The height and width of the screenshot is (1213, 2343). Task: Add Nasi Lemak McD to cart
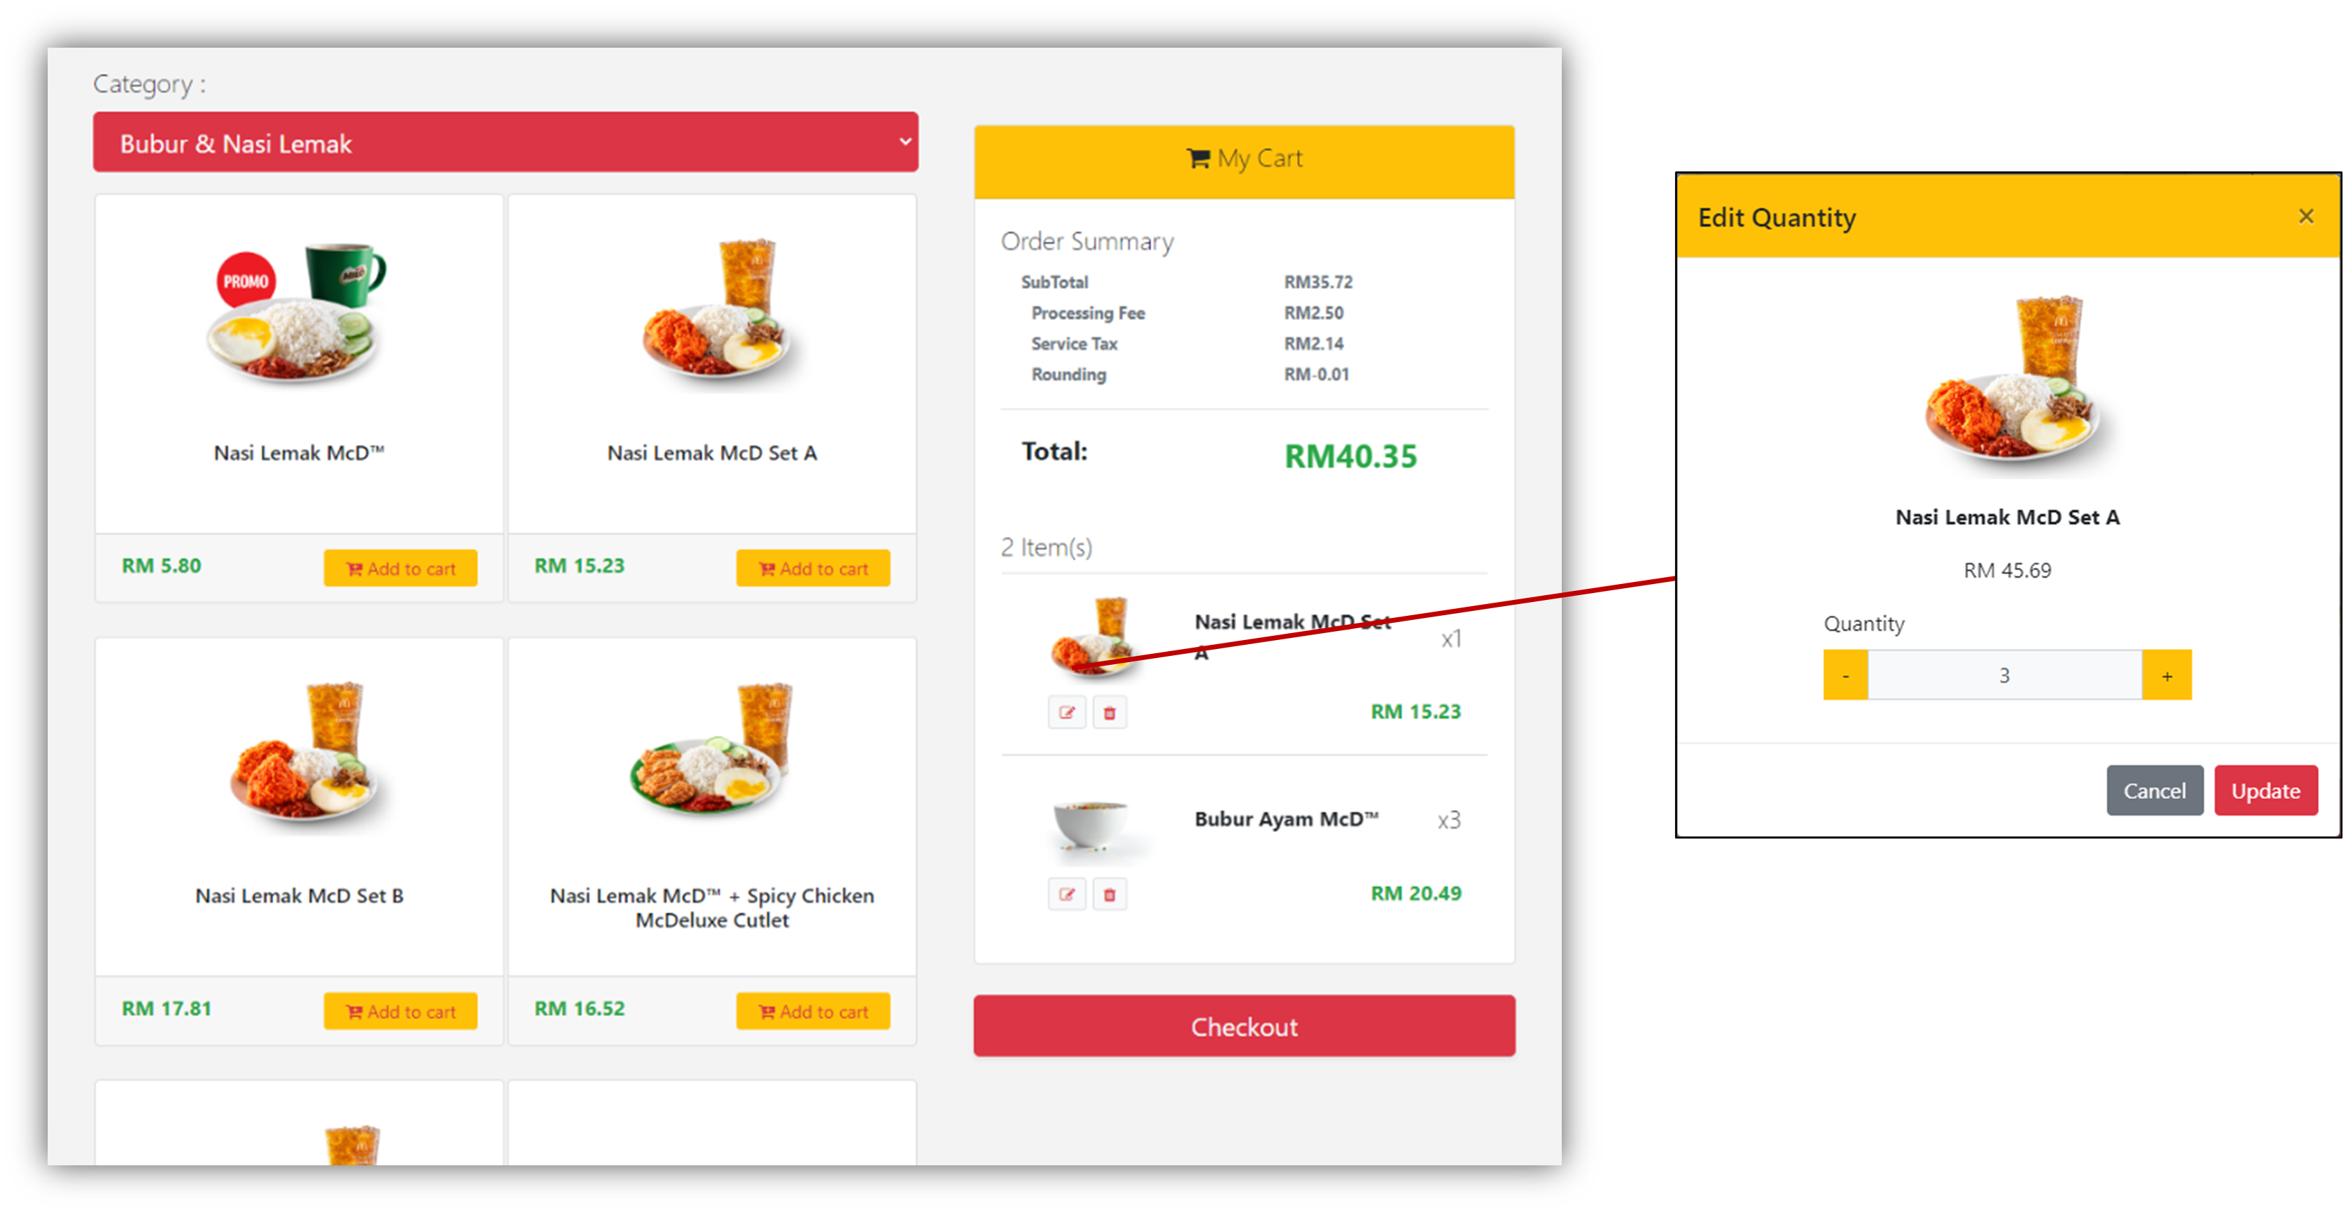pyautogui.click(x=400, y=568)
